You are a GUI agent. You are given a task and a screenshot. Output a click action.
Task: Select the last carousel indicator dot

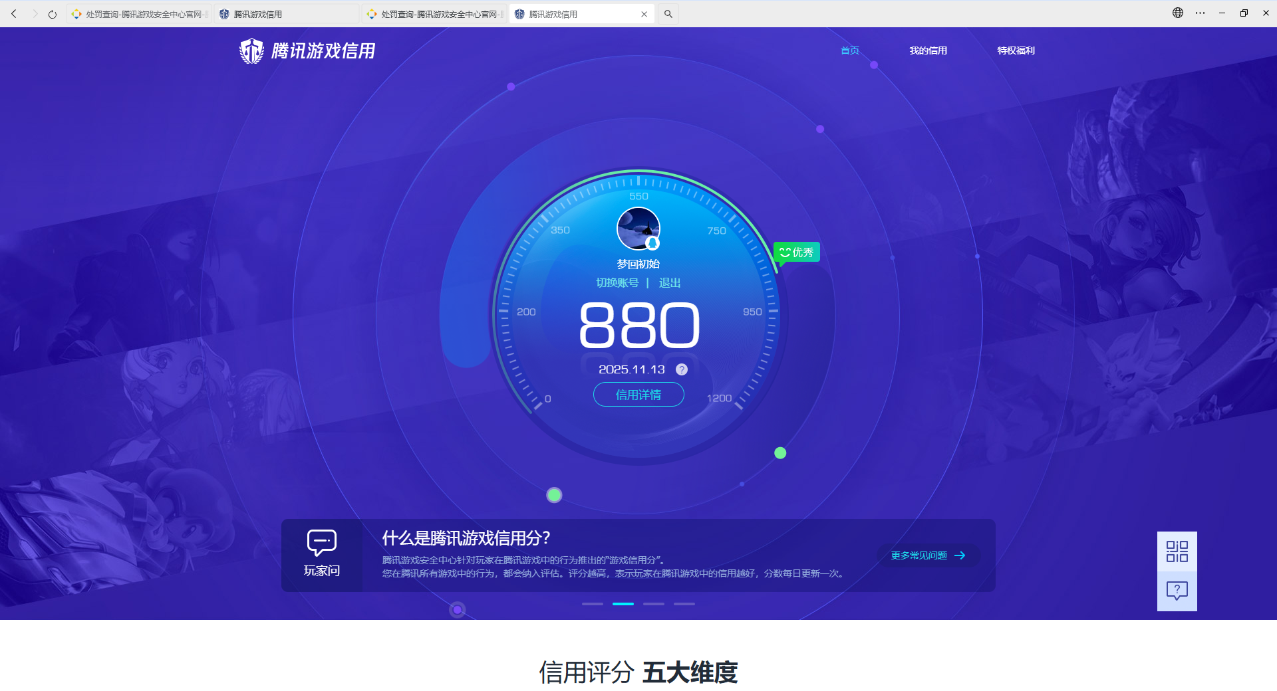point(684,604)
